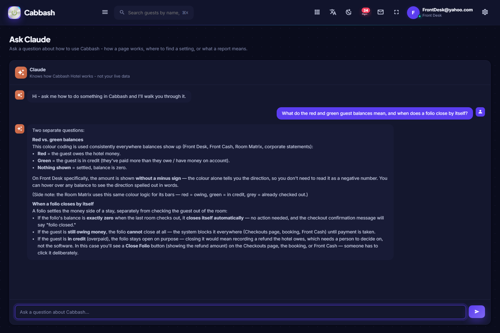The width and height of the screenshot is (500, 333).
Task: Click the 'Red vs. green balances' heading
Action: click(58, 140)
